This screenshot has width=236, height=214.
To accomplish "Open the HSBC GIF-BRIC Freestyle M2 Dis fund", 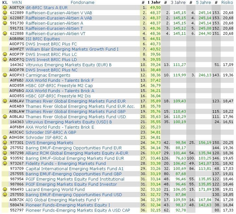I will coord(58,96).
